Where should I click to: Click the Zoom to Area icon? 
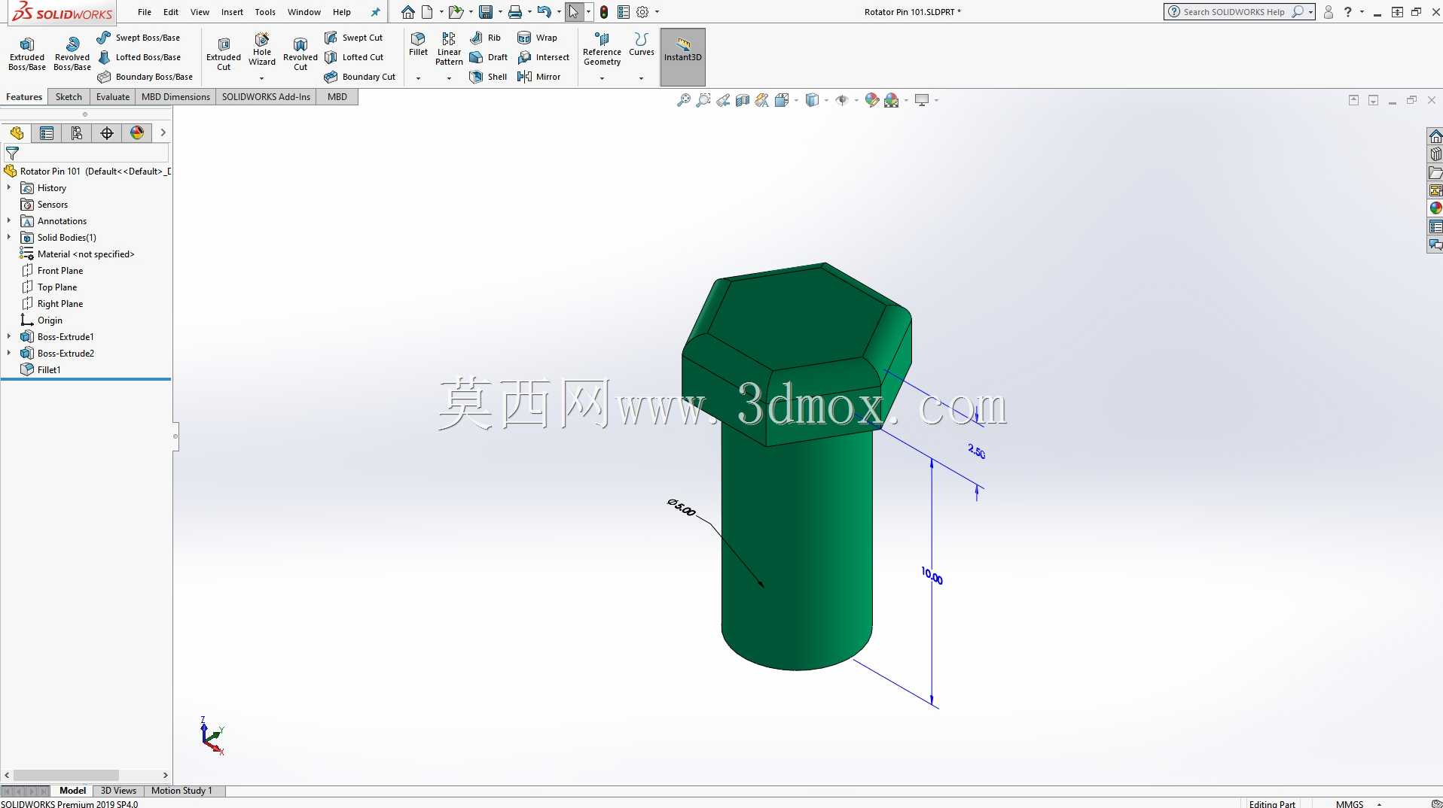tap(703, 100)
